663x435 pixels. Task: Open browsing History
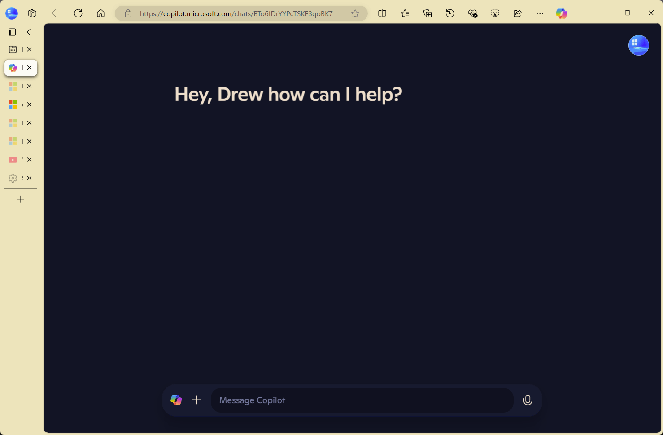[x=450, y=13]
